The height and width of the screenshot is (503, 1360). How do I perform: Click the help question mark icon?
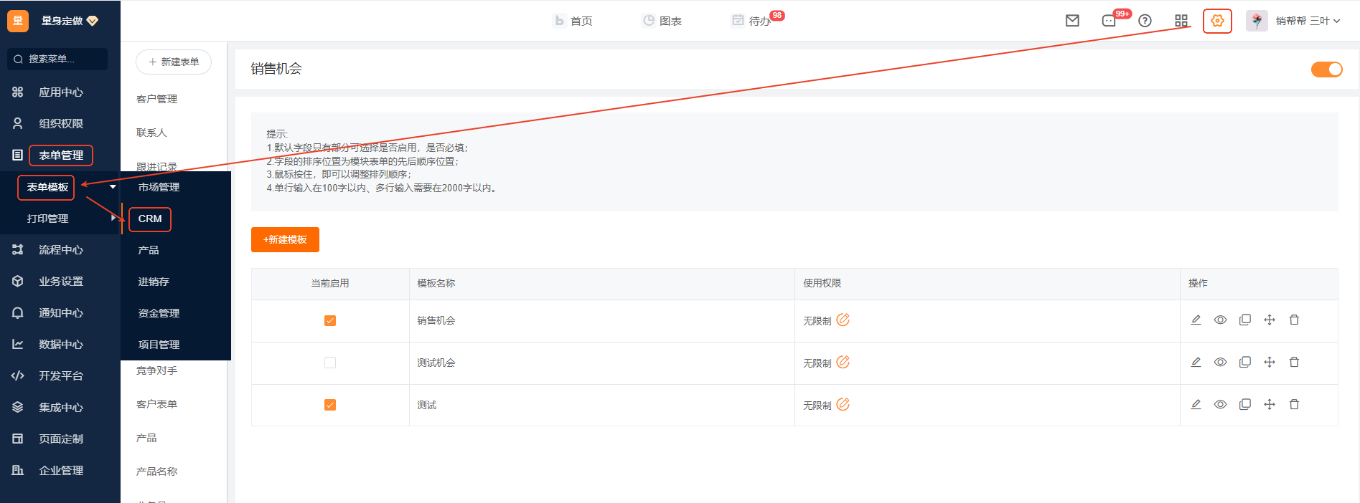tap(1145, 21)
